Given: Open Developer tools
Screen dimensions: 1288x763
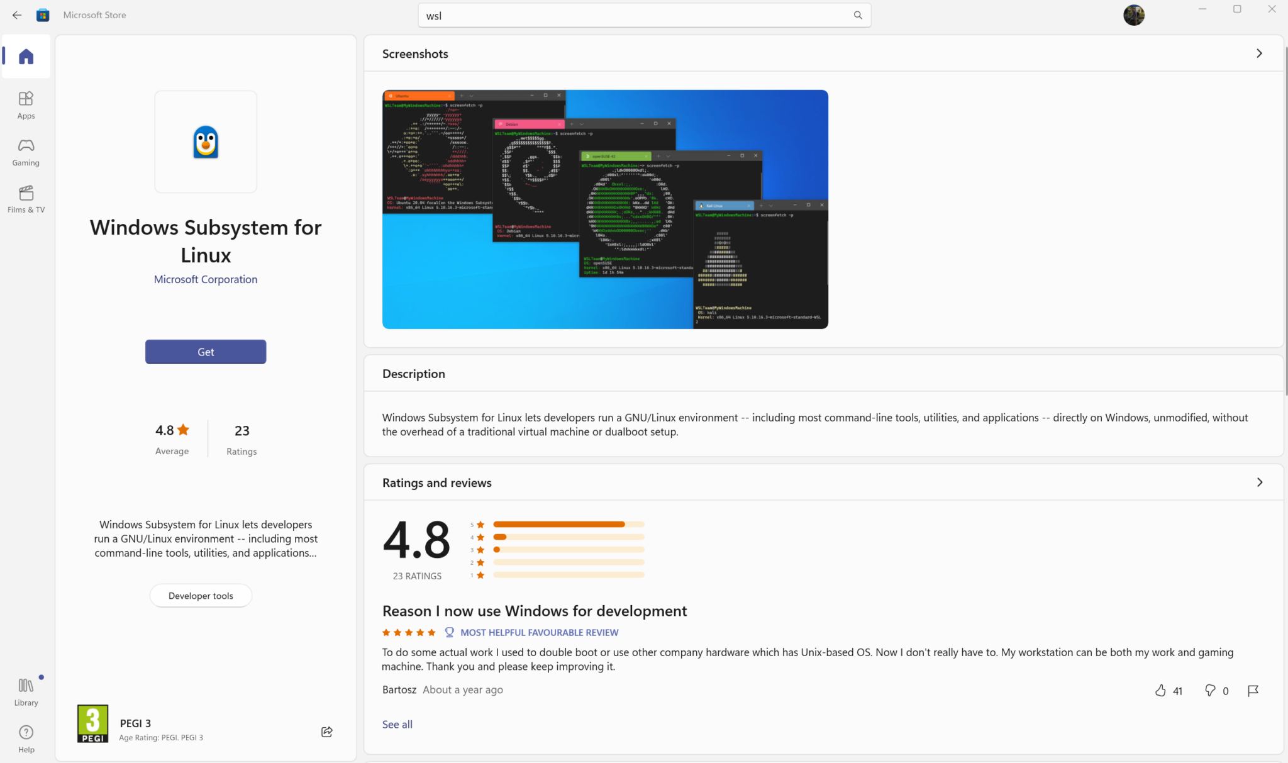Looking at the screenshot, I should click(x=201, y=595).
